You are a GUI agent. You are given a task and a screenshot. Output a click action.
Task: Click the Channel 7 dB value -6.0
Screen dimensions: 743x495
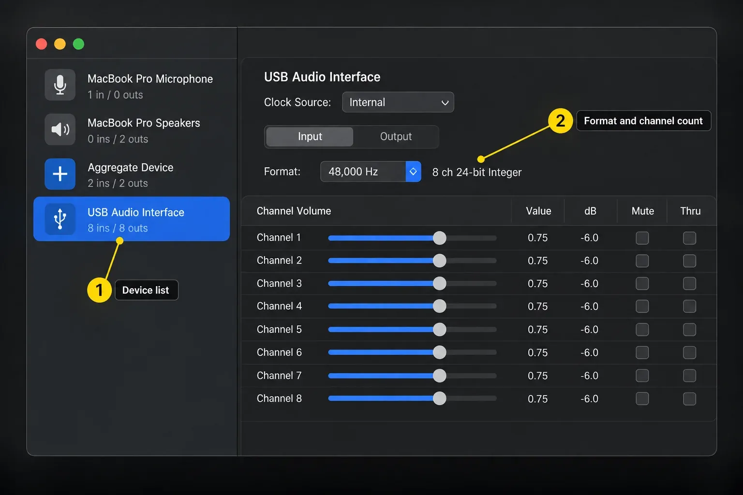(x=590, y=376)
